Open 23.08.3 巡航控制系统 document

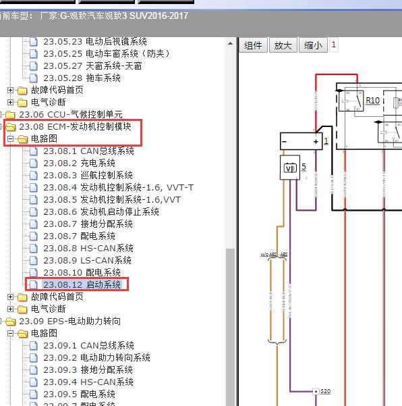tap(88, 175)
